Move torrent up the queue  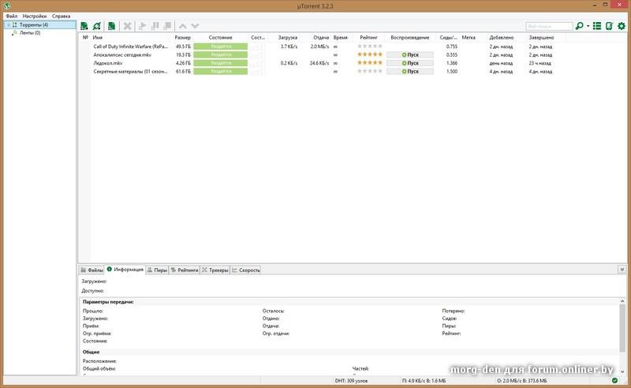182,26
